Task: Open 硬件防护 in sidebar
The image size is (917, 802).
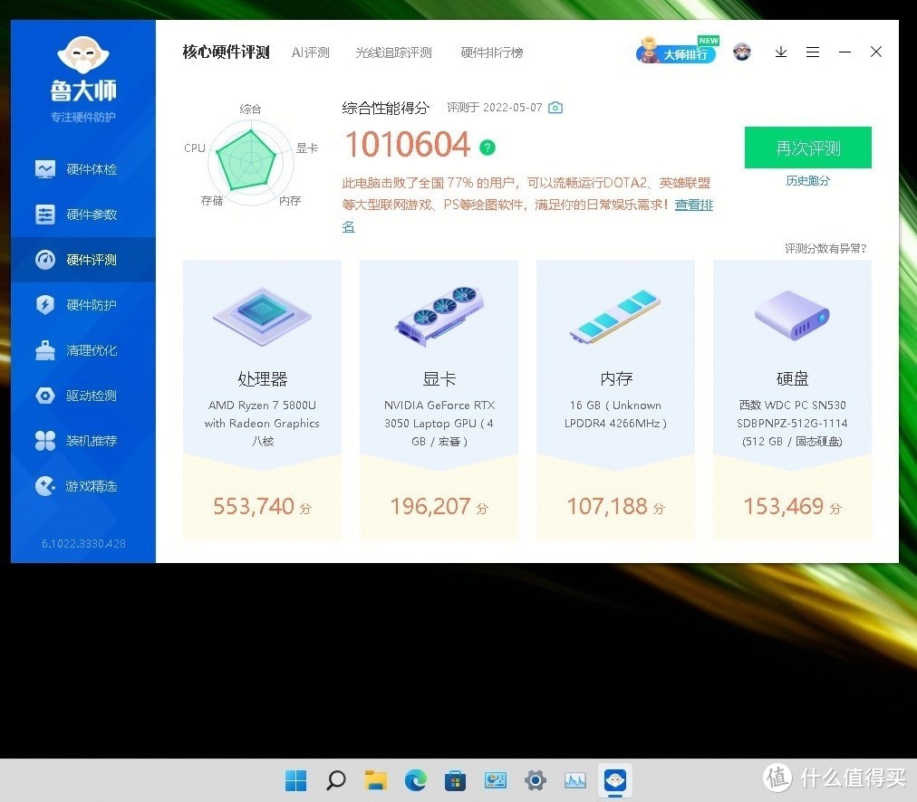Action: coord(83,305)
